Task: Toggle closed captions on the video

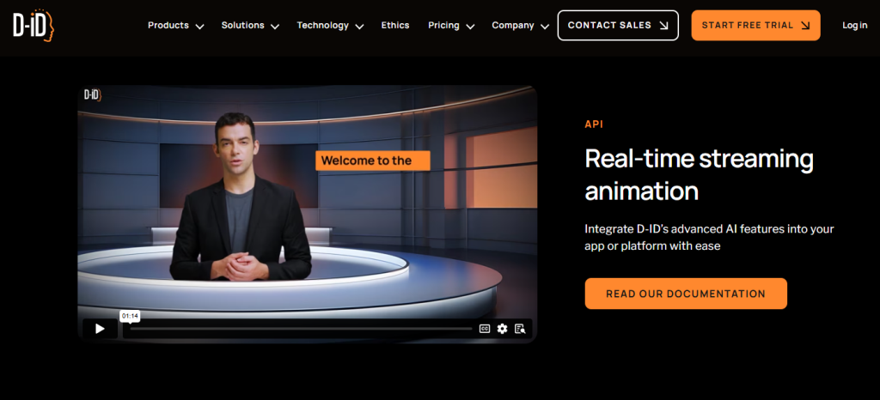Action: [485, 329]
